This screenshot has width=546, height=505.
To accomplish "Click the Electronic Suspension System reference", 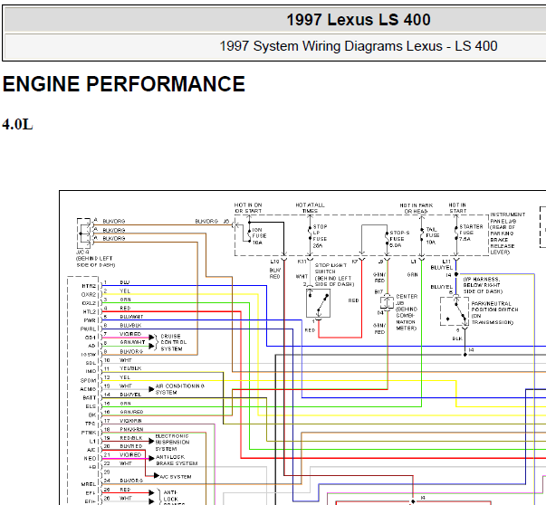I will [x=172, y=443].
